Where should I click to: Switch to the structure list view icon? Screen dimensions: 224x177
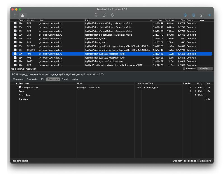point(16,15)
